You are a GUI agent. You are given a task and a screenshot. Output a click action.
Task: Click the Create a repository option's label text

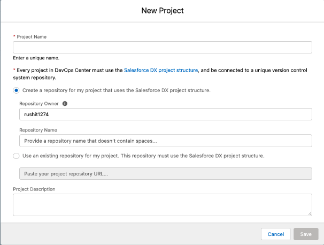pyautogui.click(x=117, y=90)
